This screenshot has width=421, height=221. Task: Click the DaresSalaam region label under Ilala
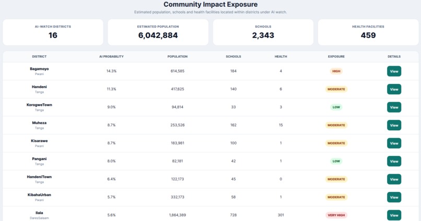(x=39, y=218)
